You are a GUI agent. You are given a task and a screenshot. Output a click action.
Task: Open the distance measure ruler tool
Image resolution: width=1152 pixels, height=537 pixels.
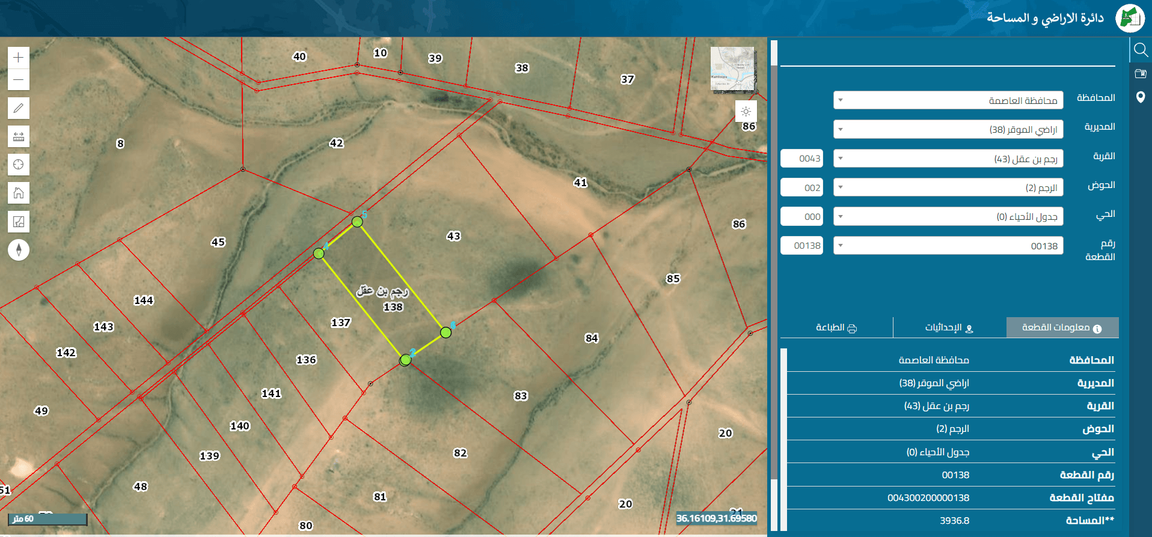19,136
